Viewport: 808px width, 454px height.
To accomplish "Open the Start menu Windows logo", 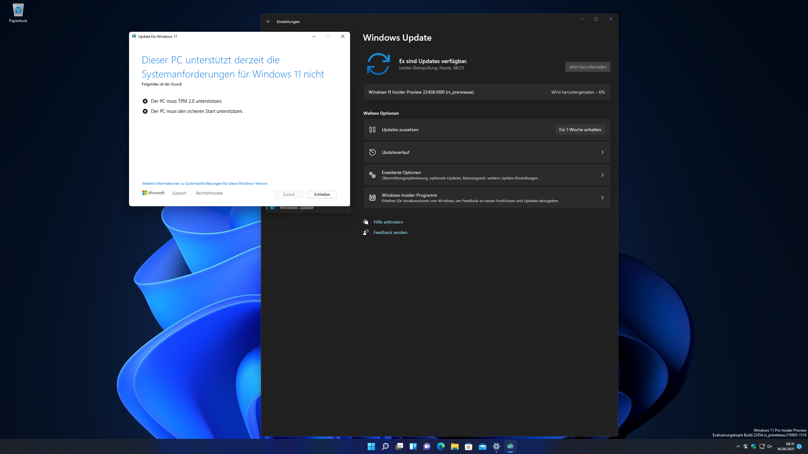I will point(371,446).
